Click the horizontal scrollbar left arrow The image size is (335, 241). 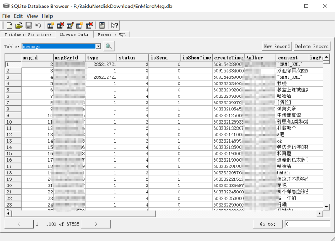pos(8,213)
